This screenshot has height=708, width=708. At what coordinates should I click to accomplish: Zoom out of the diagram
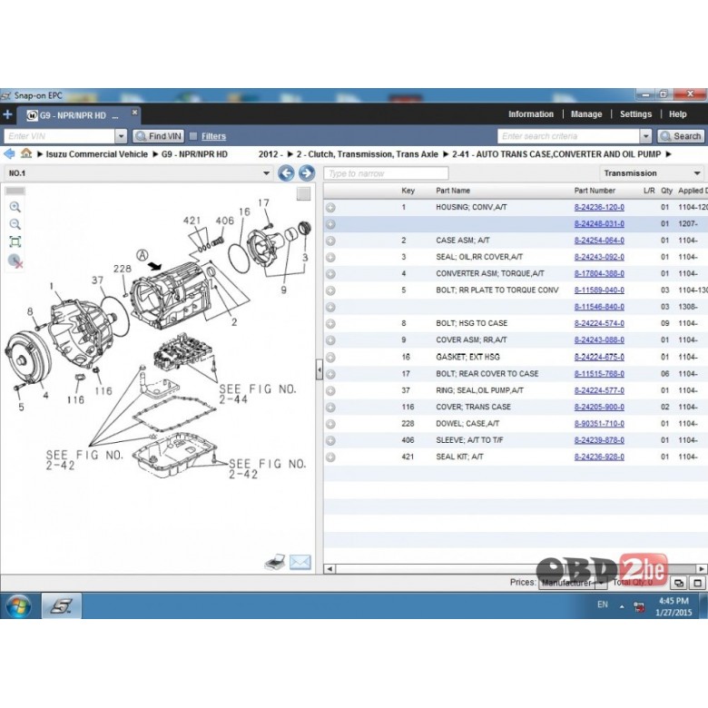click(15, 224)
